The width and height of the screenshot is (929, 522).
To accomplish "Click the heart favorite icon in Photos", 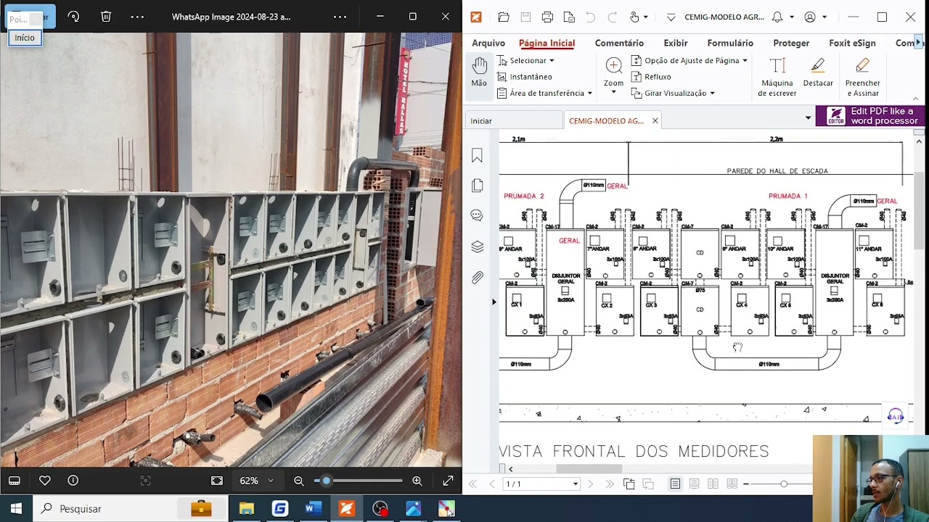I will [45, 480].
